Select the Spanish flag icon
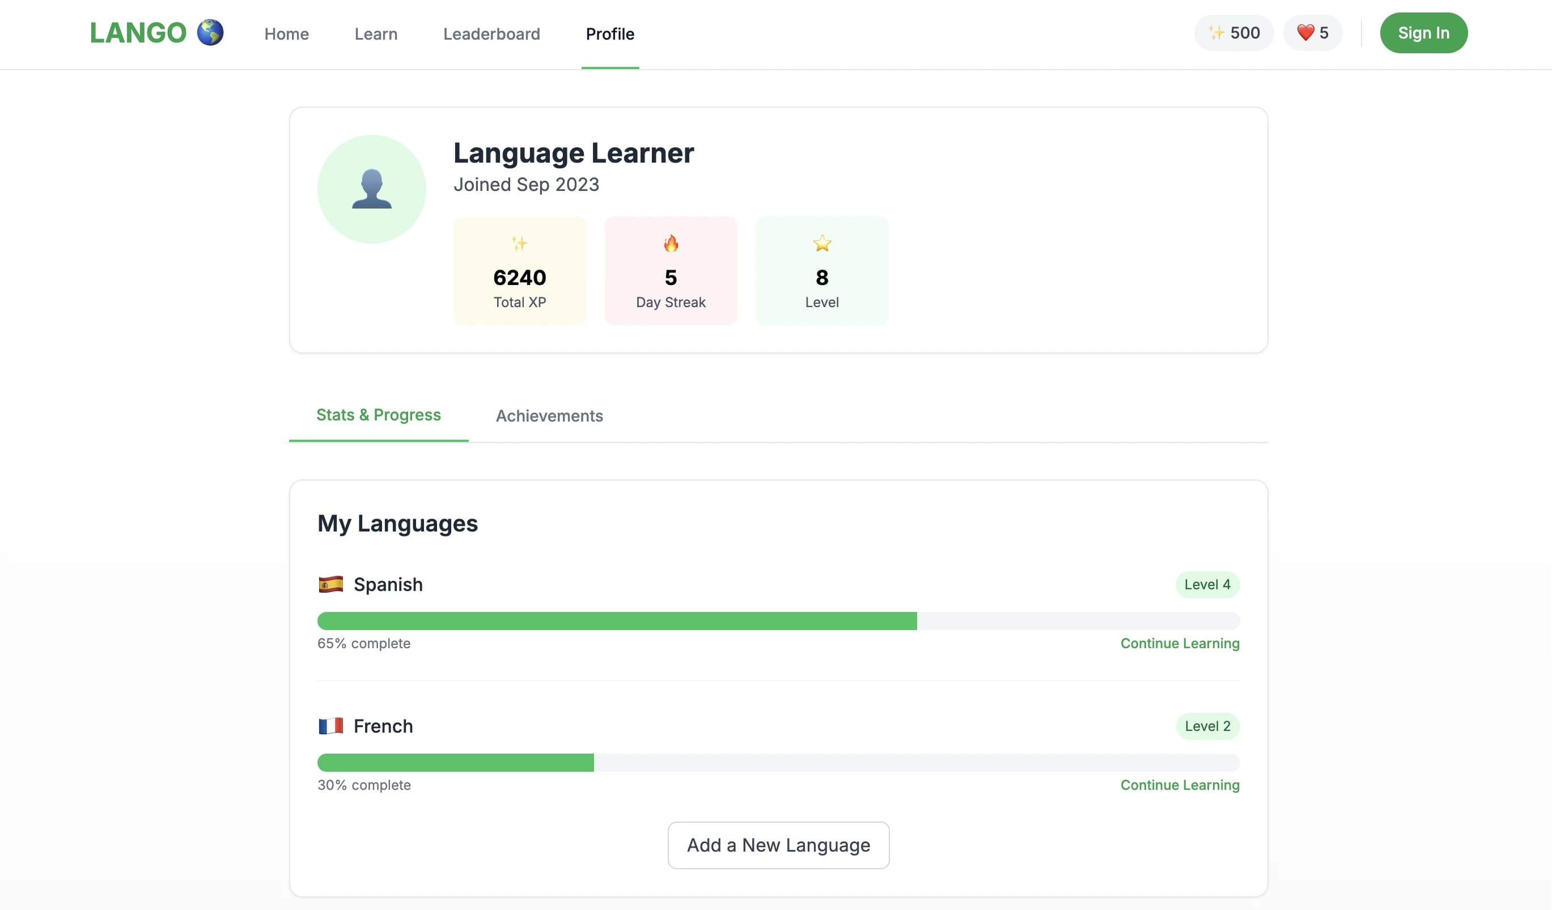Screen dimensions: 1552x910 point(330,584)
